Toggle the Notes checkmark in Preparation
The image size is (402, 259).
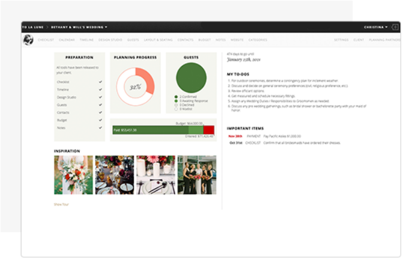click(100, 128)
